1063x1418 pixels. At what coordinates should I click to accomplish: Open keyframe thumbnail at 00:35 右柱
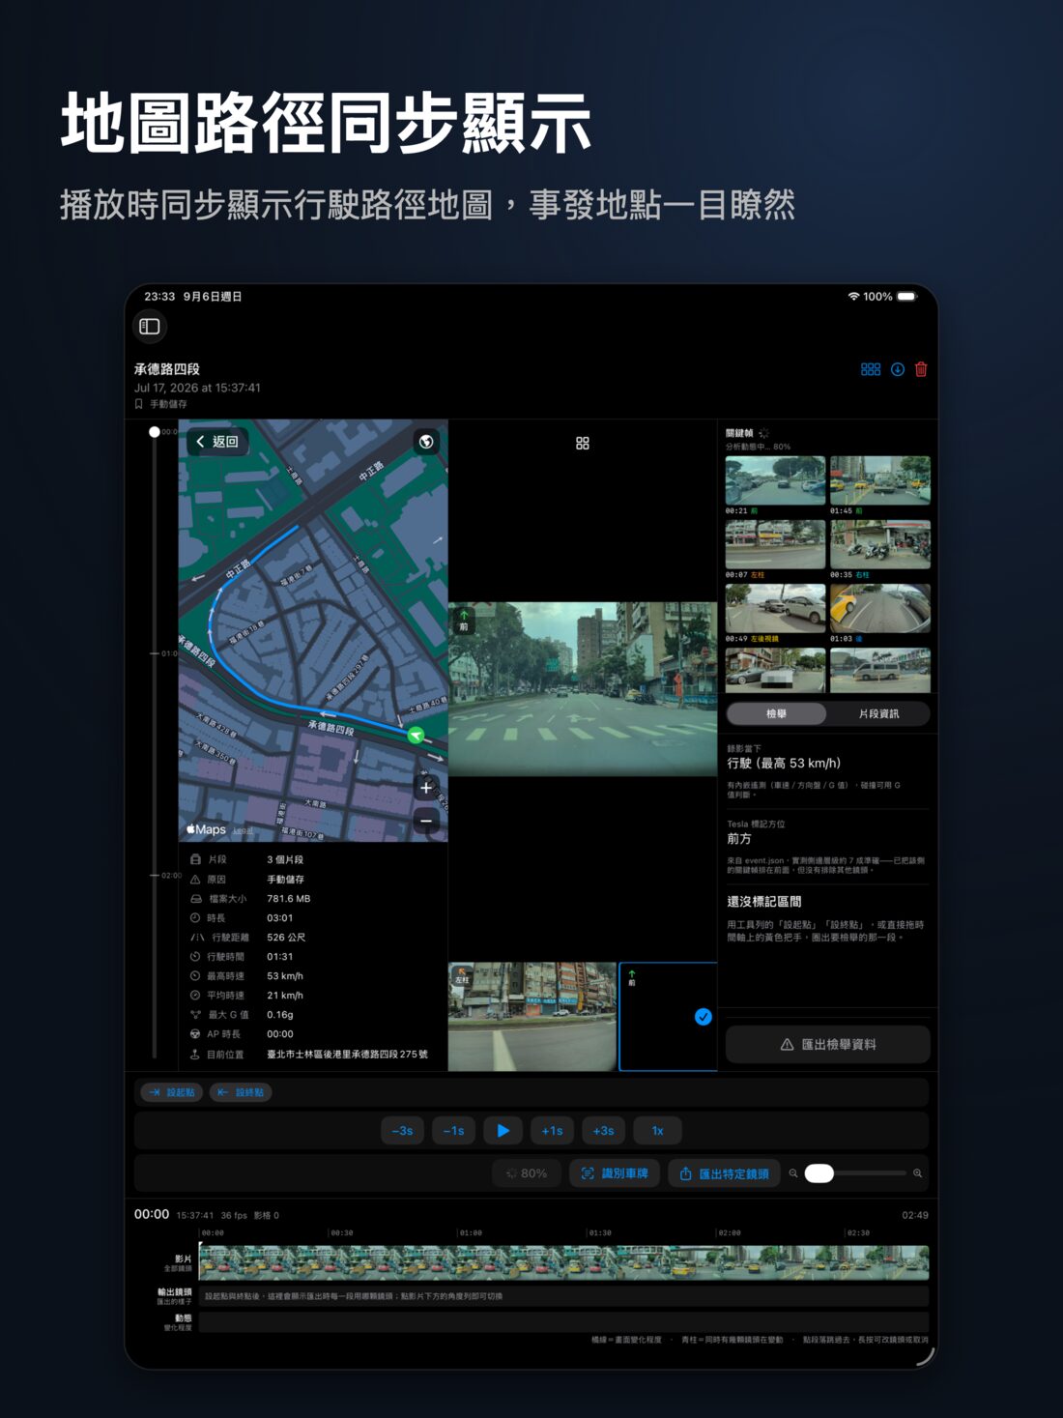pos(879,544)
